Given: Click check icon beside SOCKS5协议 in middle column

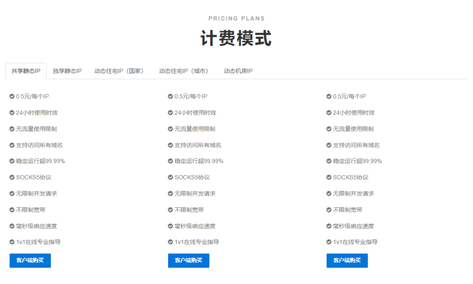Looking at the screenshot, I should 170,178.
